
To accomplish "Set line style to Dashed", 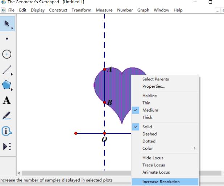I will pyautogui.click(x=165, y=134).
